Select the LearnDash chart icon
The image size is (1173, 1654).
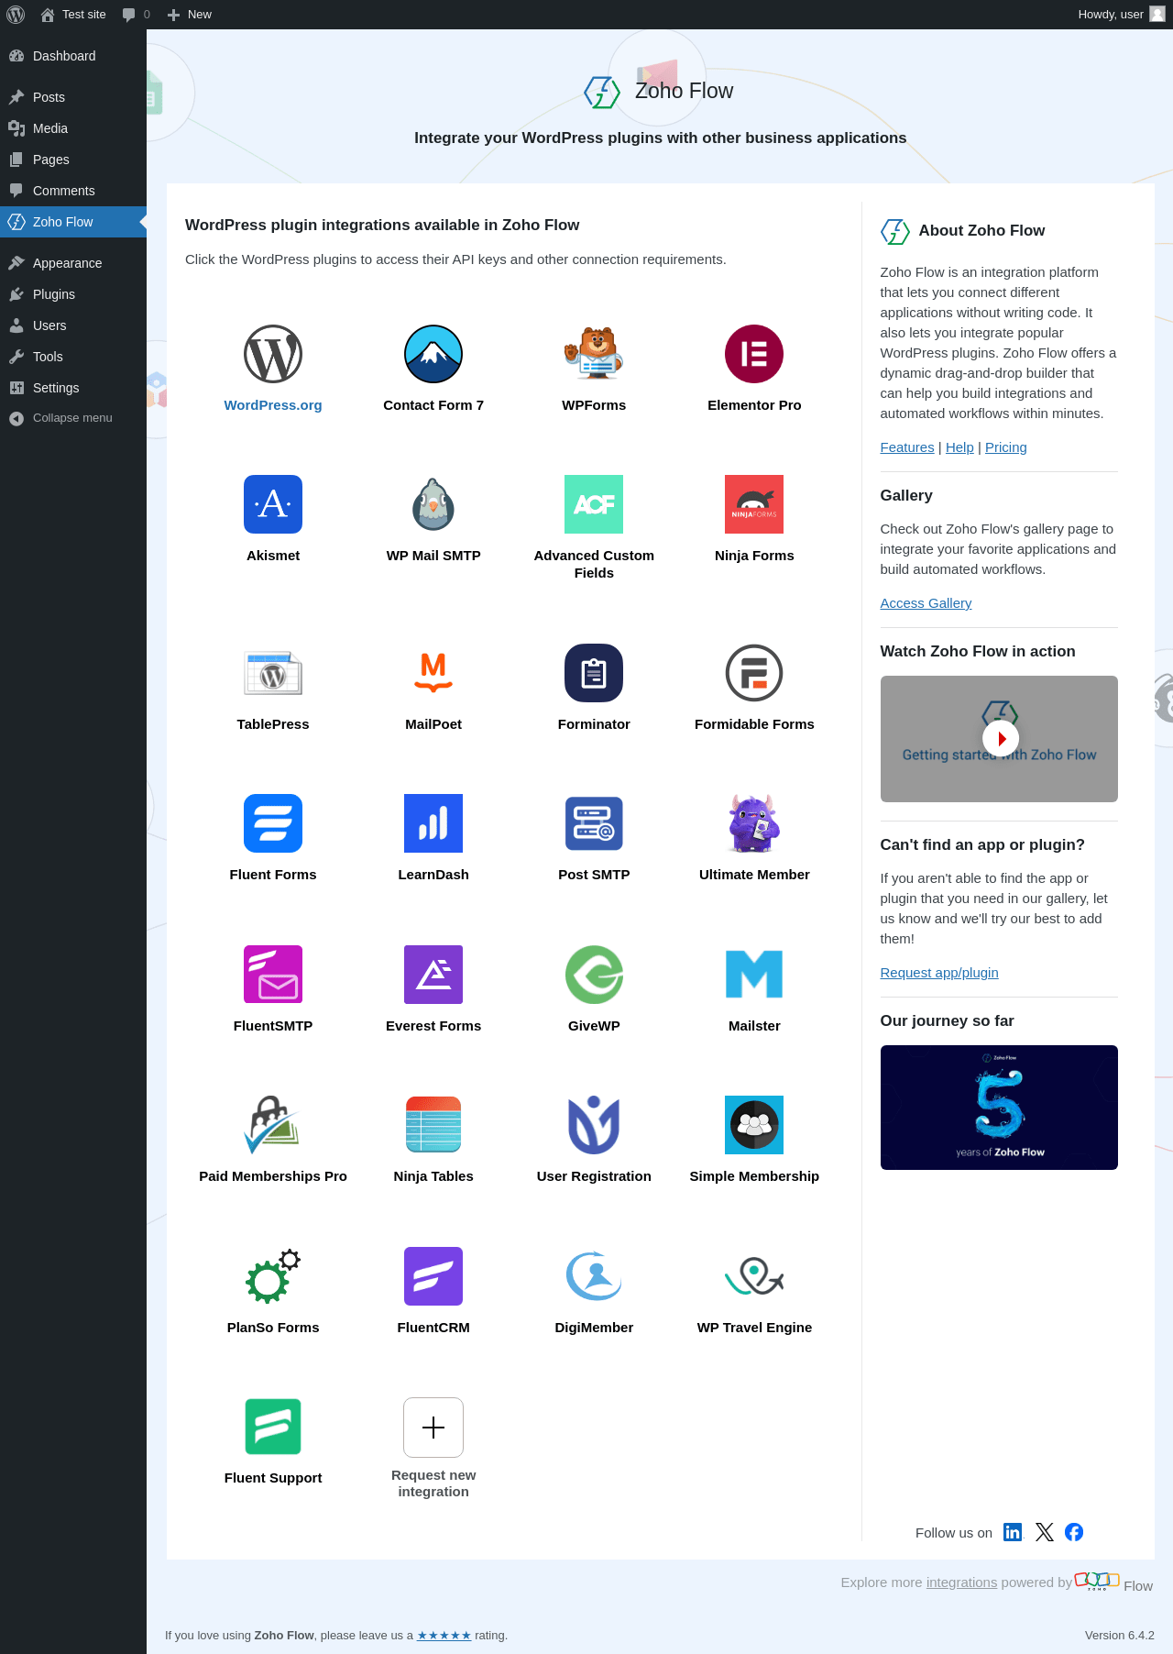pos(433,823)
